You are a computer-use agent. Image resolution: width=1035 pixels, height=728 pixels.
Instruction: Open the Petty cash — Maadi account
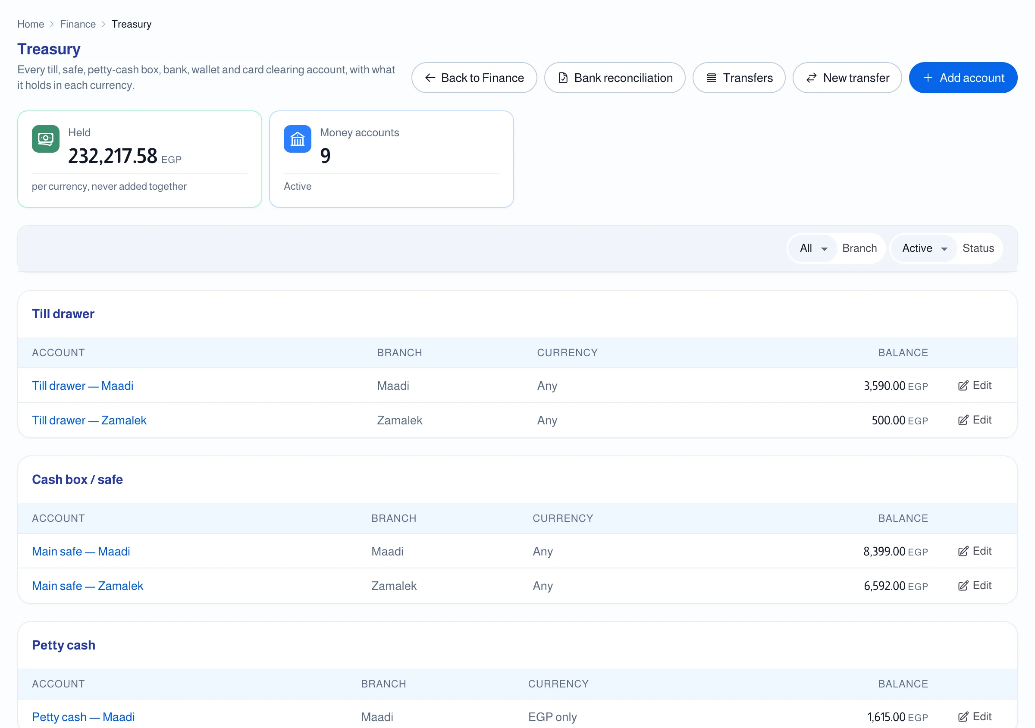coord(83,717)
